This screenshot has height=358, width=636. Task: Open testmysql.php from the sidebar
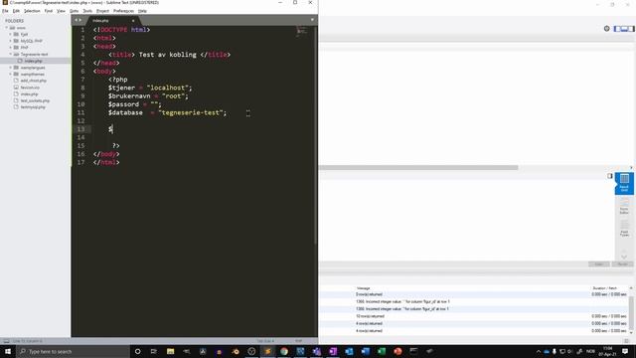click(33, 107)
